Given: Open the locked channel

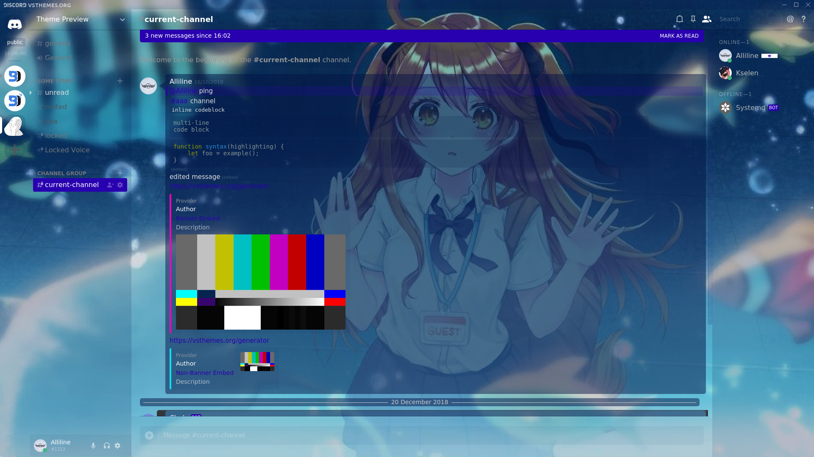Looking at the screenshot, I should pyautogui.click(x=80, y=136).
